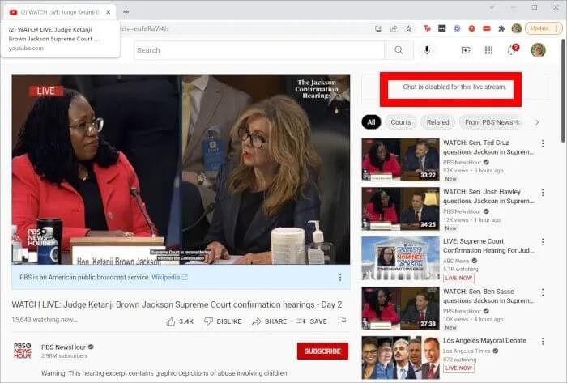The width and height of the screenshot is (567, 383).
Task: Bookmark this page with the star icon
Action: coord(408,28)
